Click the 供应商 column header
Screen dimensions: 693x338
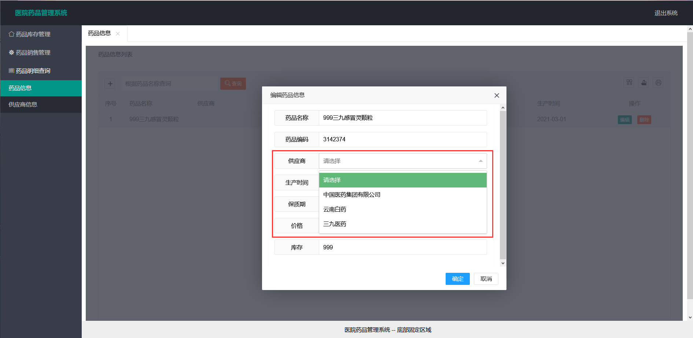[x=206, y=104]
